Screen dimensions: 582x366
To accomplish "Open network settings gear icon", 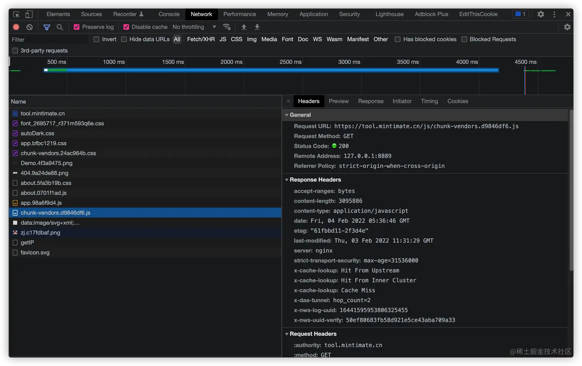I will pos(567,27).
